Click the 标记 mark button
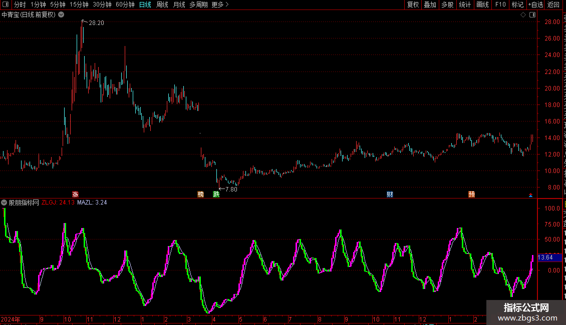 pos(517,4)
